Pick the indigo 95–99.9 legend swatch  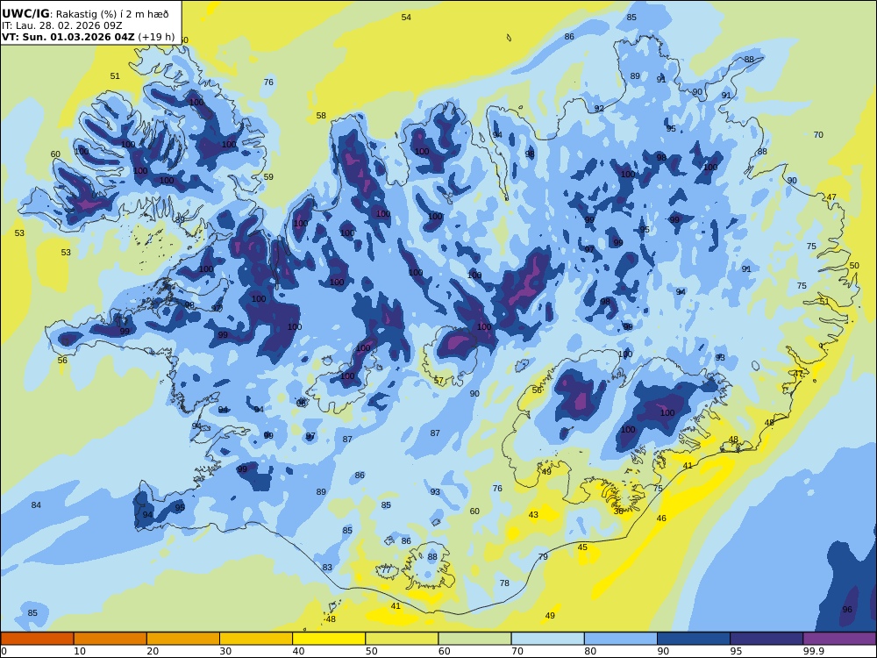coord(766,639)
